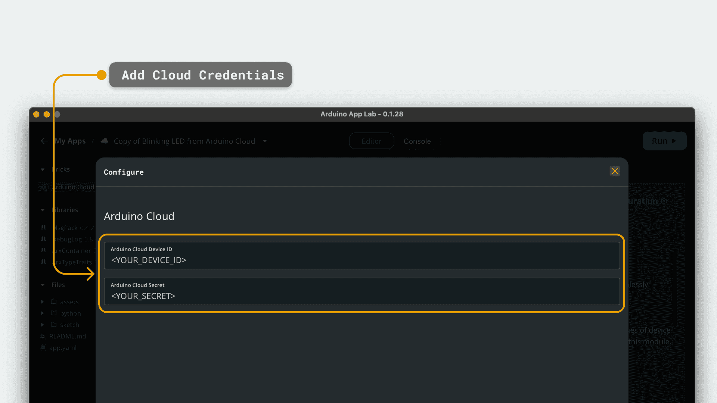The height and width of the screenshot is (403, 717).
Task: Open the app.yaml gear-file icon
Action: tap(43, 347)
